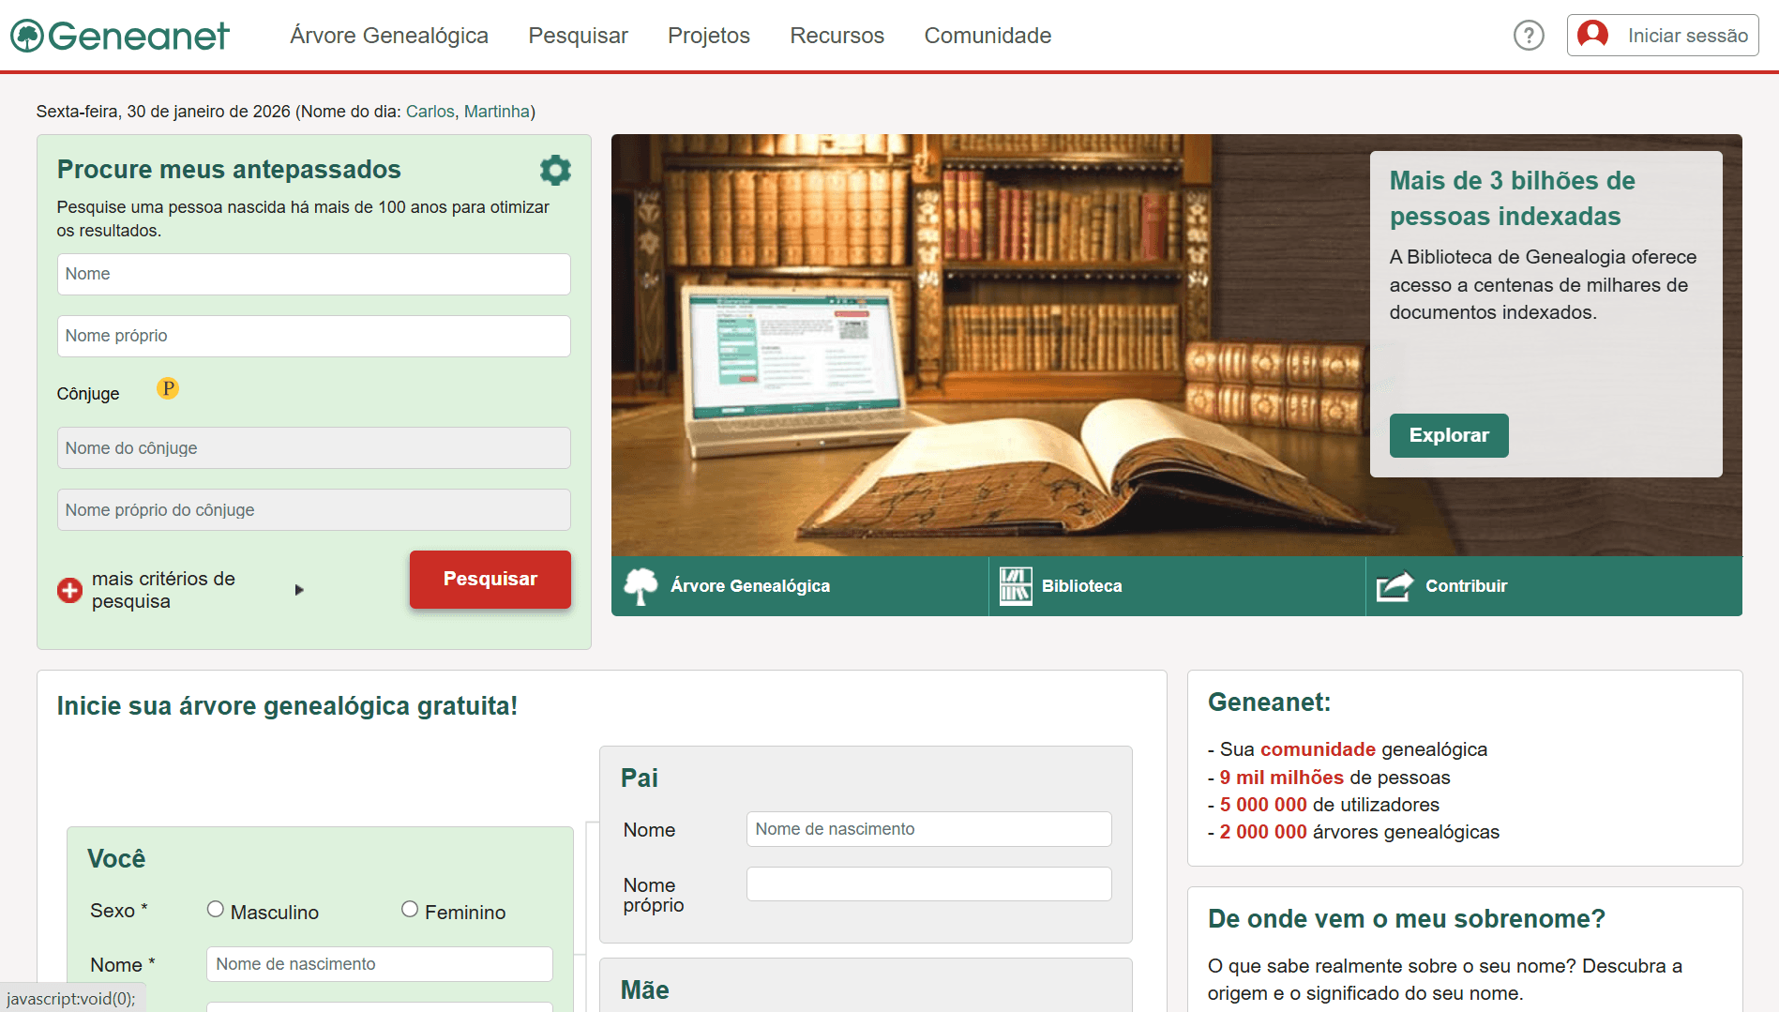Click the red plus criteria icon
Screen dimensions: 1779x1012
(x=69, y=590)
